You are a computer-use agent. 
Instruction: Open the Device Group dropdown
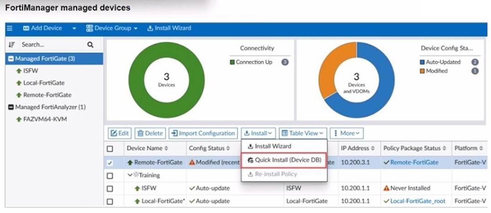point(112,28)
